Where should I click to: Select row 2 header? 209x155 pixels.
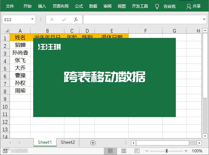point(5,46)
